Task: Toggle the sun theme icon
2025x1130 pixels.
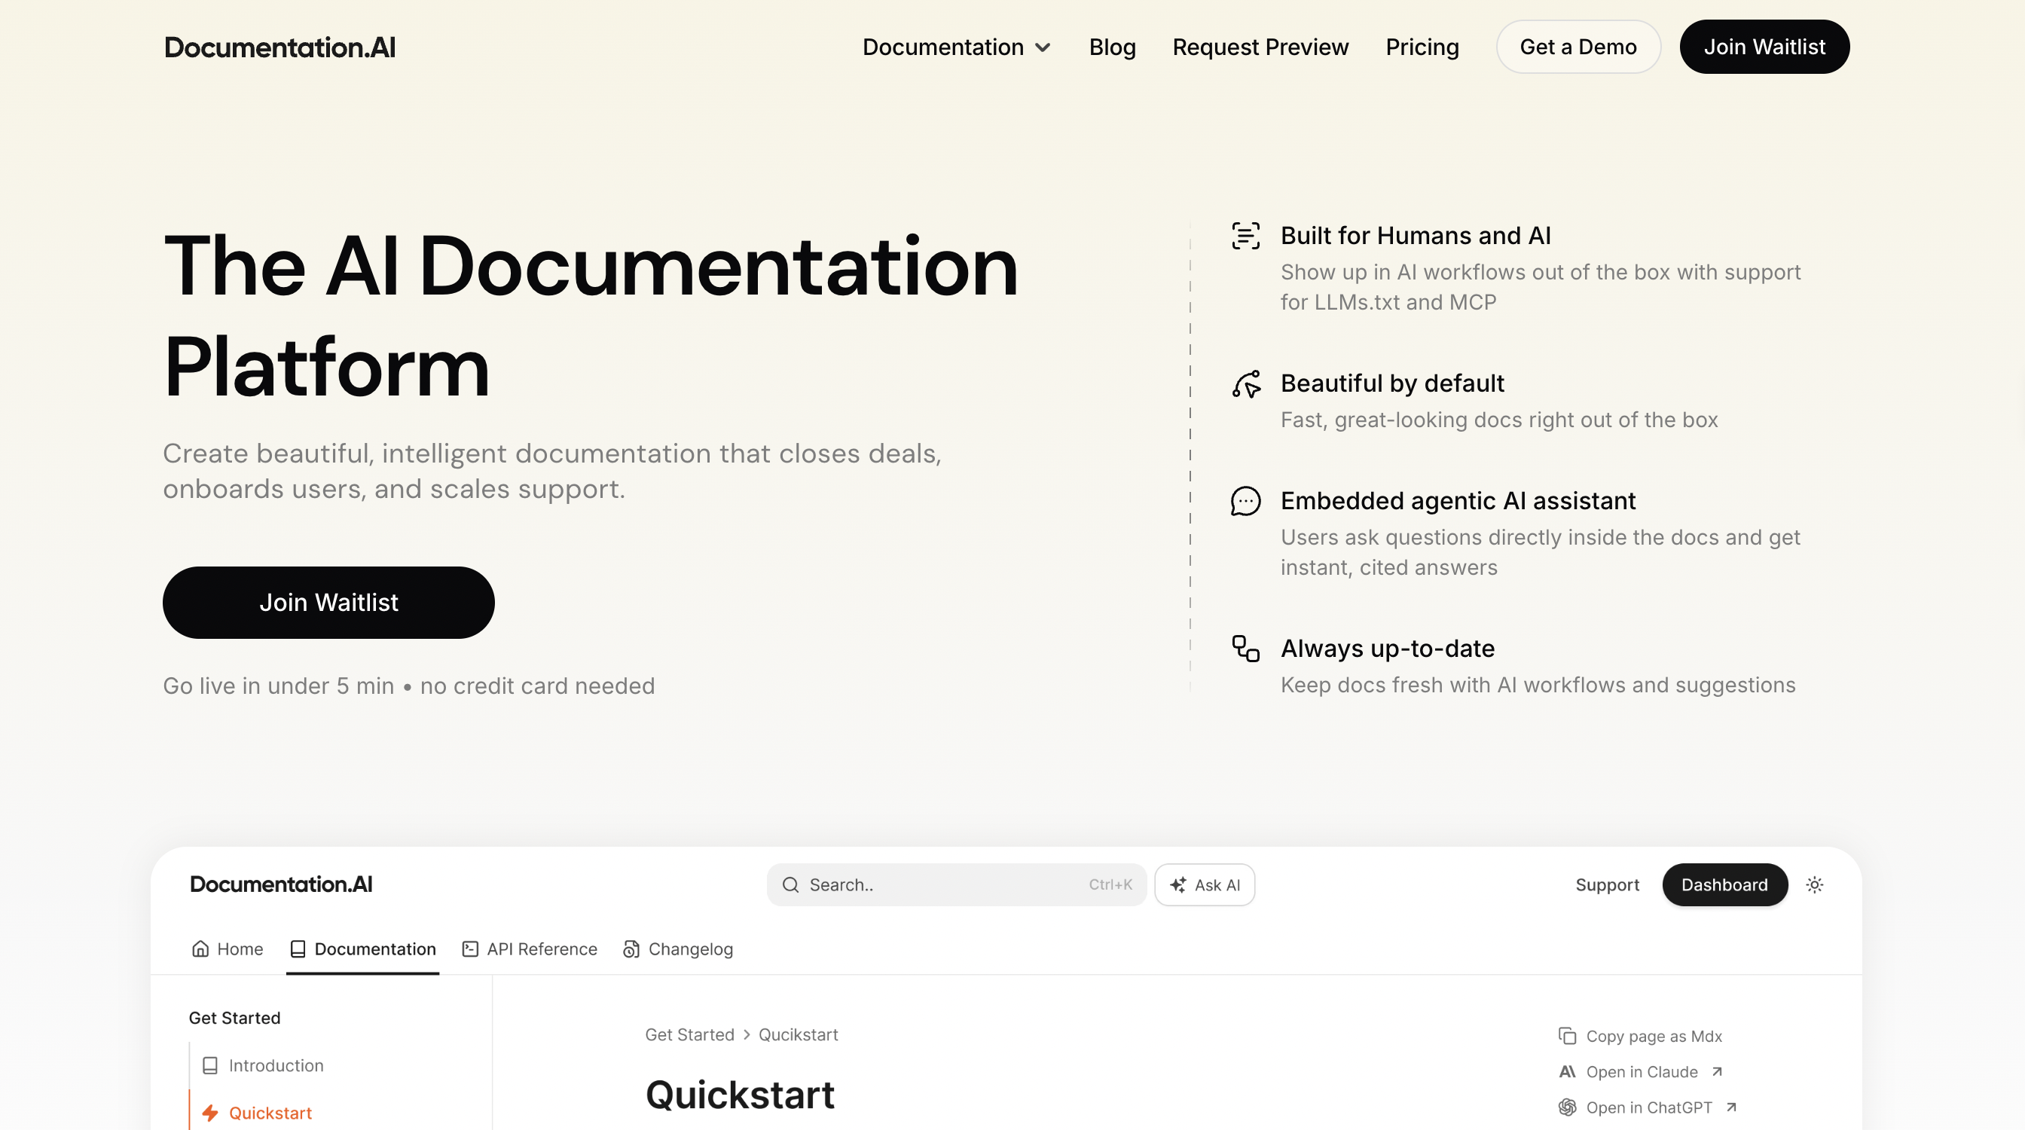Action: tap(1814, 885)
